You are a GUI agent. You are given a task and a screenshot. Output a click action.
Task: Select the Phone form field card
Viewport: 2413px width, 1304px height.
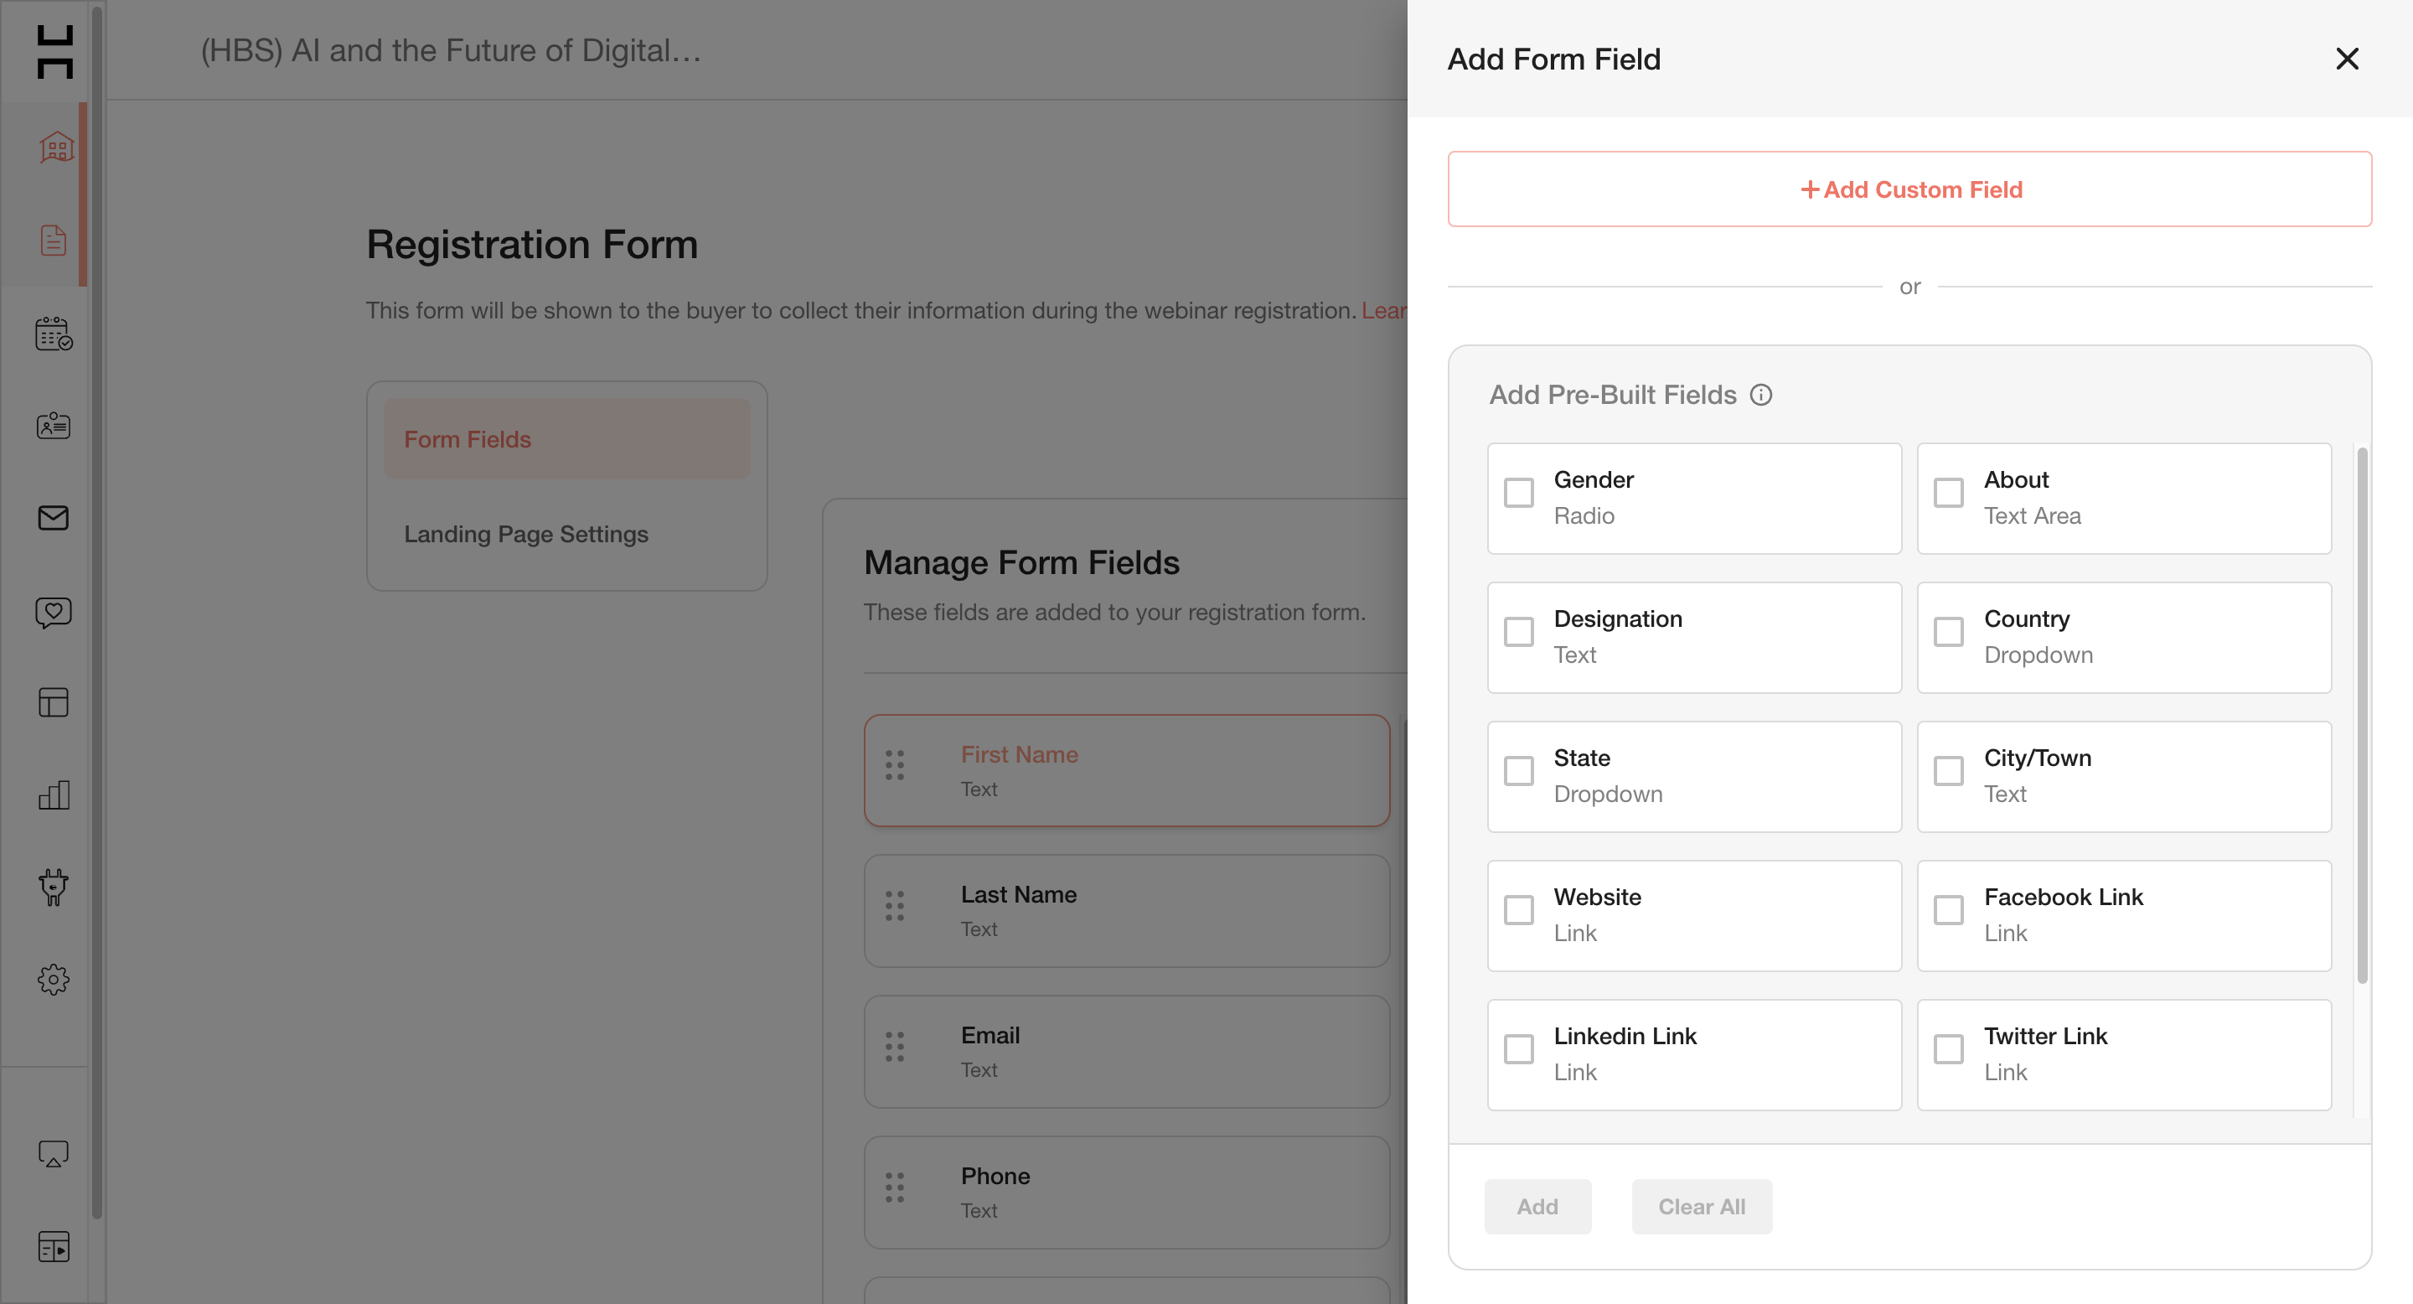point(1127,1193)
